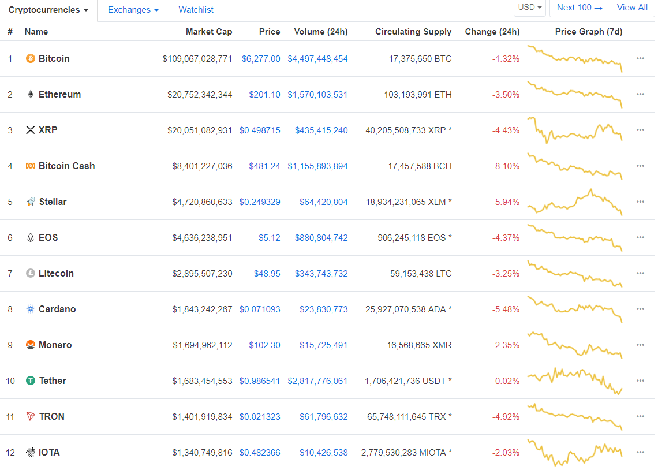This screenshot has height=470, width=658.
Task: Sort by the Price column header
Action: click(270, 32)
